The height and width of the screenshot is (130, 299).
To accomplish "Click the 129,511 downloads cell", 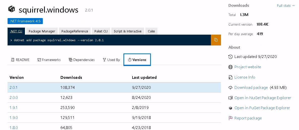I will (x=67, y=118).
